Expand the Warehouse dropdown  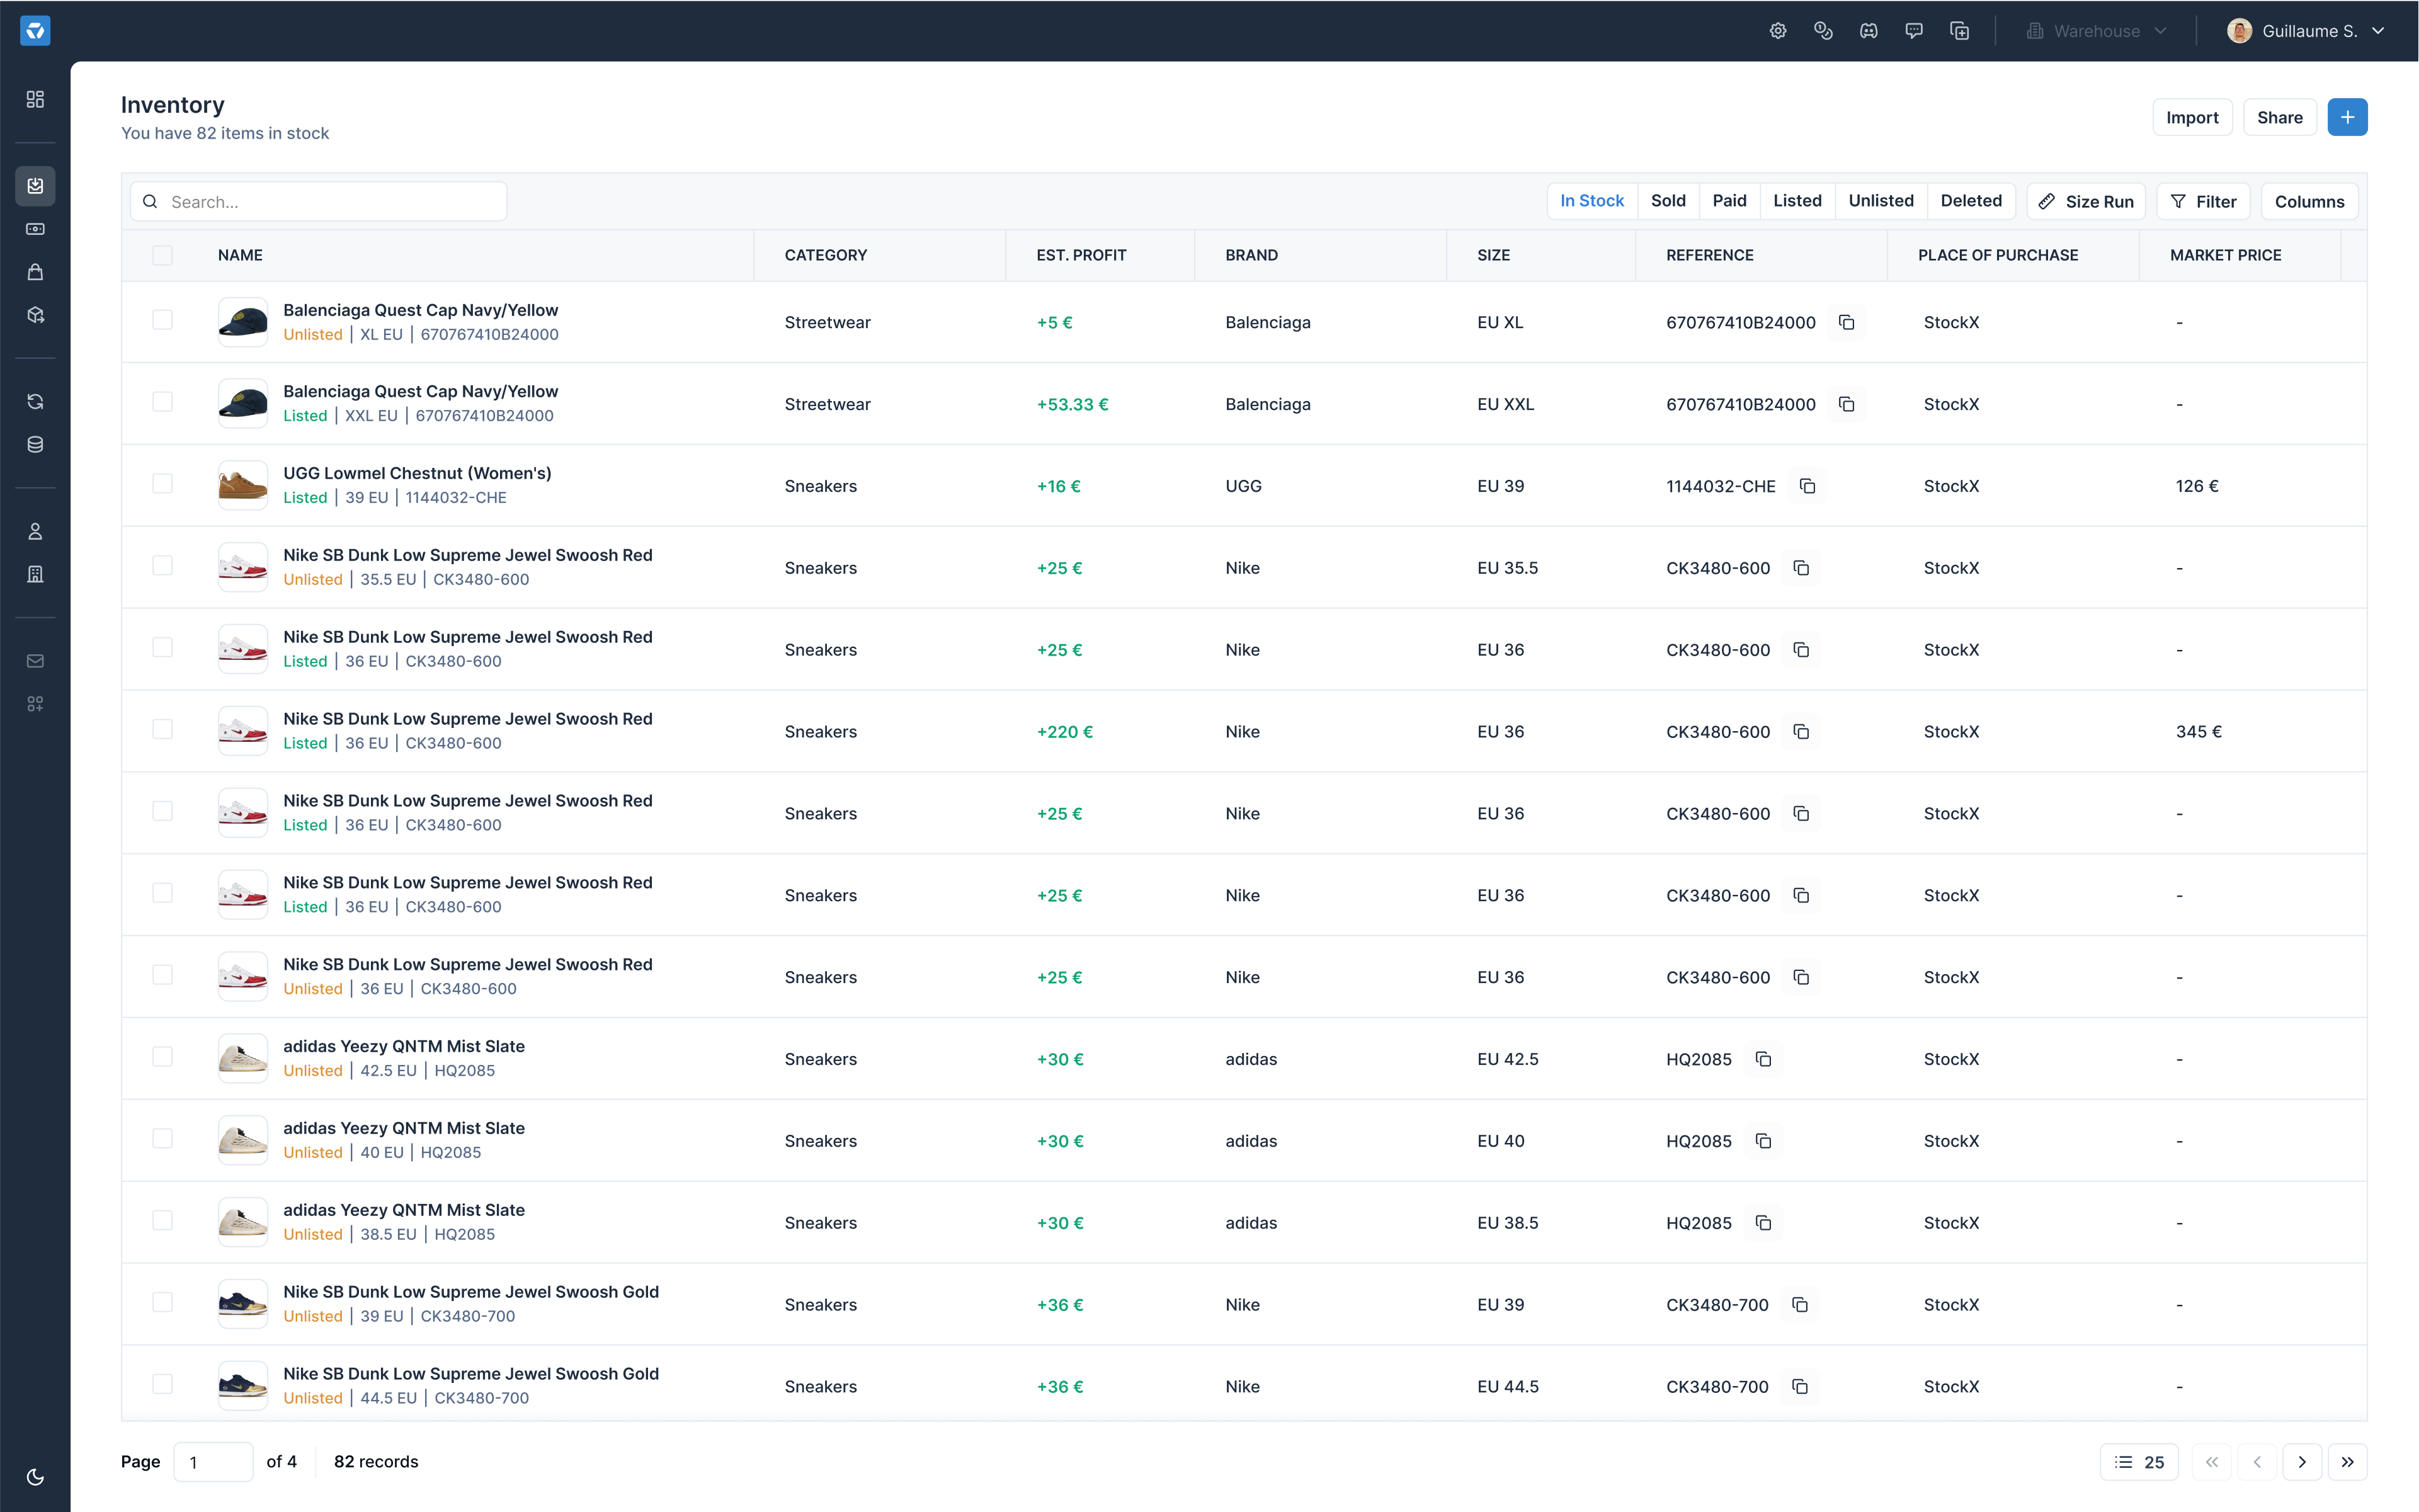[2096, 31]
